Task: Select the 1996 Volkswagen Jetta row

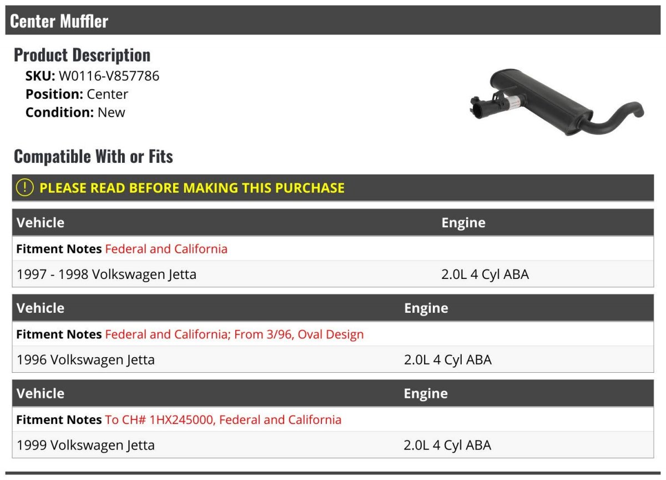Action: [x=333, y=359]
